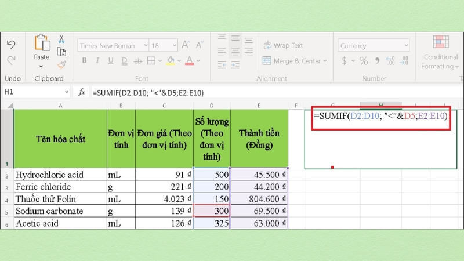464x261 pixels.
Task: Open Conditional Formatting menu
Action: coord(441,52)
